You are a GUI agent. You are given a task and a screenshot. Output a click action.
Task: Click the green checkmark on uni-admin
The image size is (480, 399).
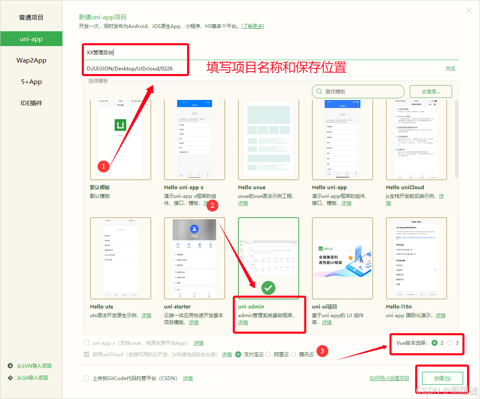[x=268, y=288]
